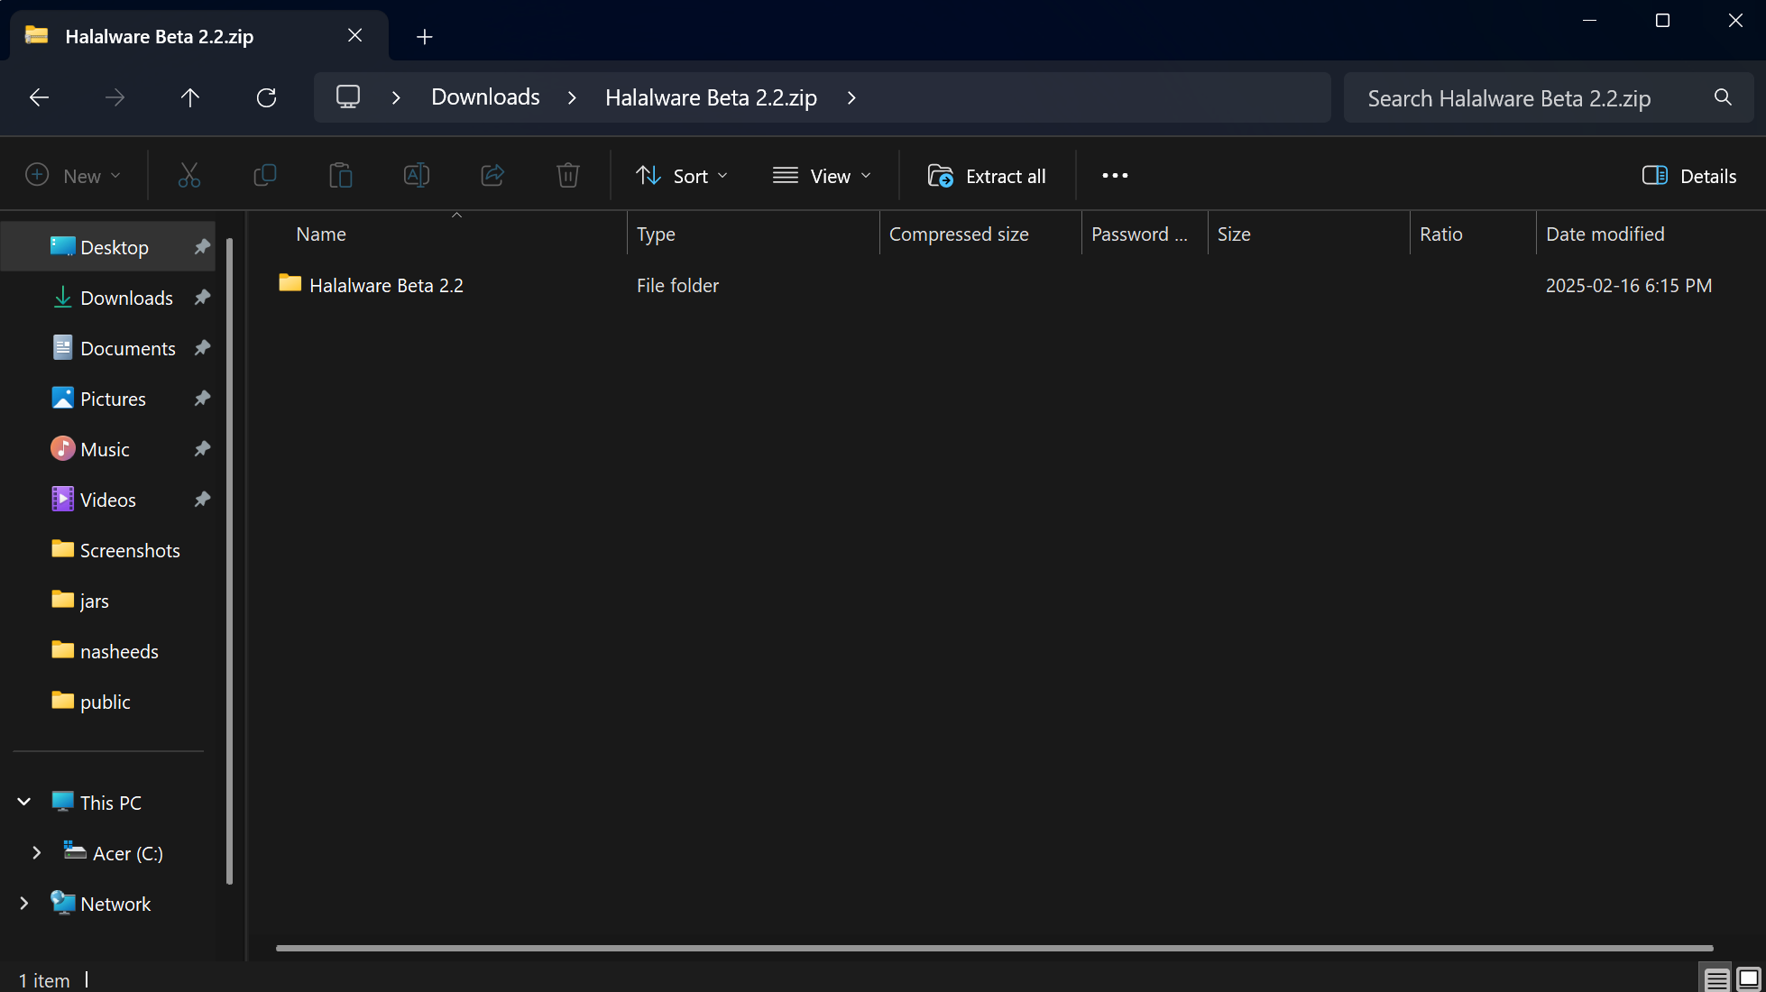Open Pictures in the sidebar

point(108,399)
